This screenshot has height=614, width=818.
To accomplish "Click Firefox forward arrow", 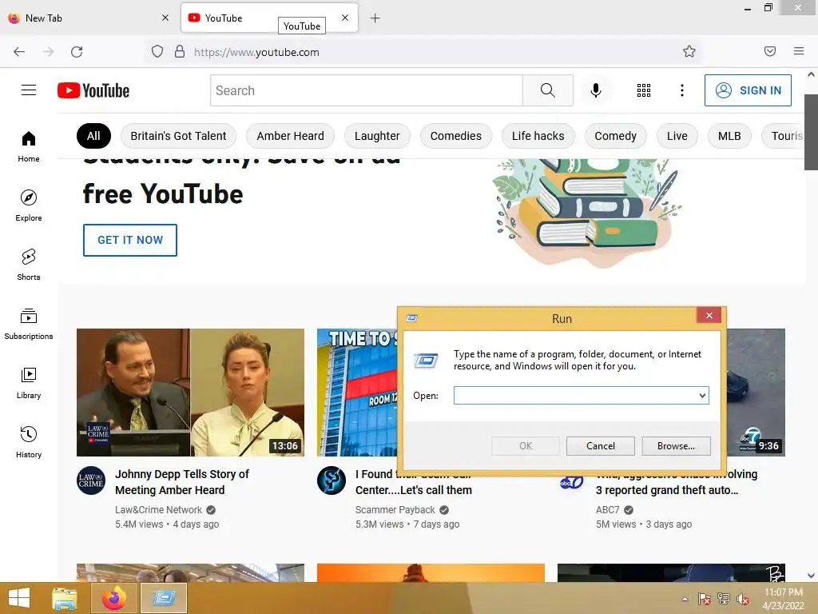I will 48,52.
